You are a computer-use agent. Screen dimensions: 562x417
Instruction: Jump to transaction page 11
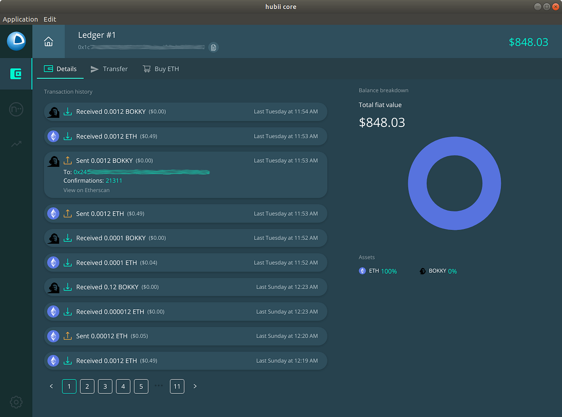(177, 387)
